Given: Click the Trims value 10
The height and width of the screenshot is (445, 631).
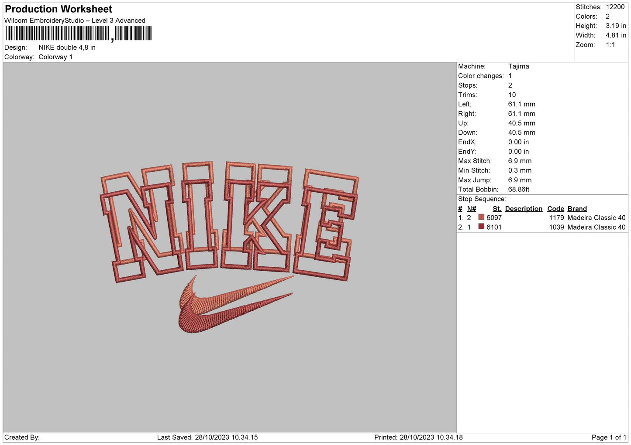Looking at the screenshot, I should coord(512,95).
